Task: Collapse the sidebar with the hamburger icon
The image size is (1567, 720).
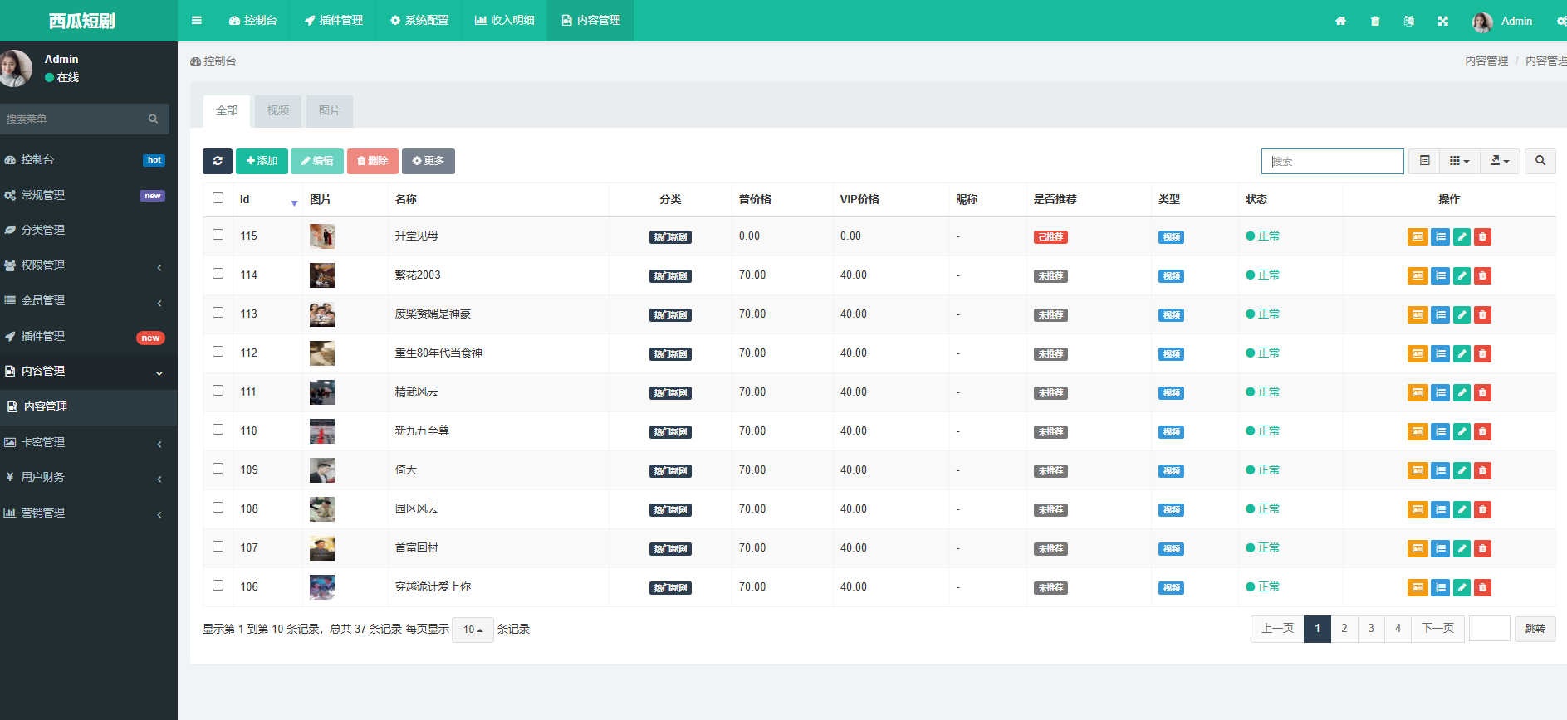Action: pyautogui.click(x=197, y=20)
